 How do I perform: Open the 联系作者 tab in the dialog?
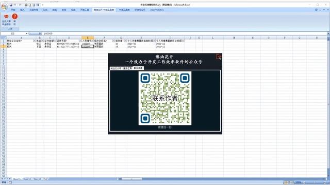coord(138,68)
